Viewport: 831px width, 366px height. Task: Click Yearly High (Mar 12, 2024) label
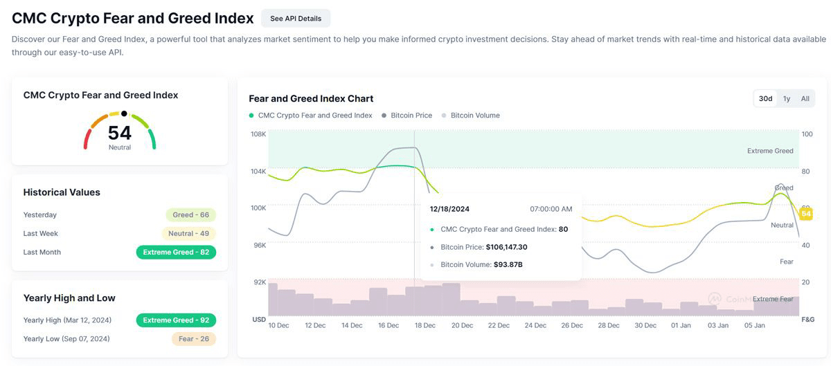pyautogui.click(x=67, y=320)
